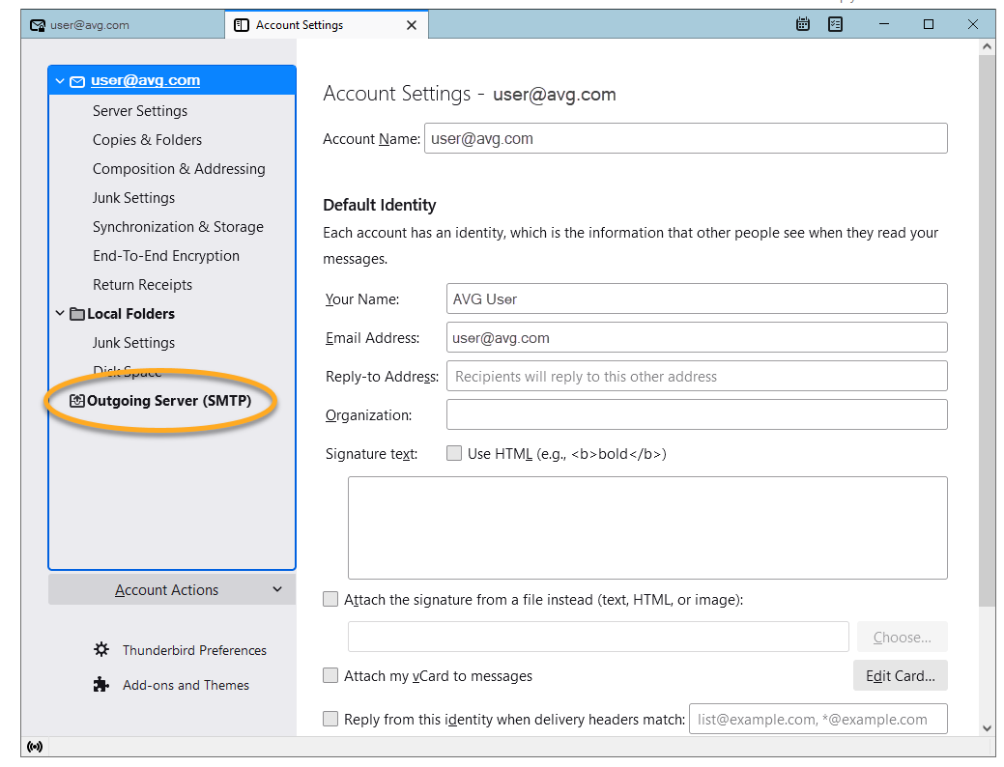Click the Add-ons and Themes puzzle icon
This screenshot has width=1004, height=767.
[x=101, y=685]
